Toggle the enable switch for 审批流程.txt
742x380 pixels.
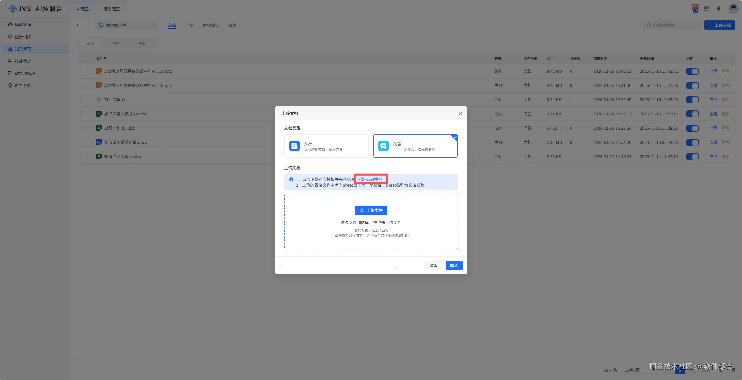pos(692,100)
